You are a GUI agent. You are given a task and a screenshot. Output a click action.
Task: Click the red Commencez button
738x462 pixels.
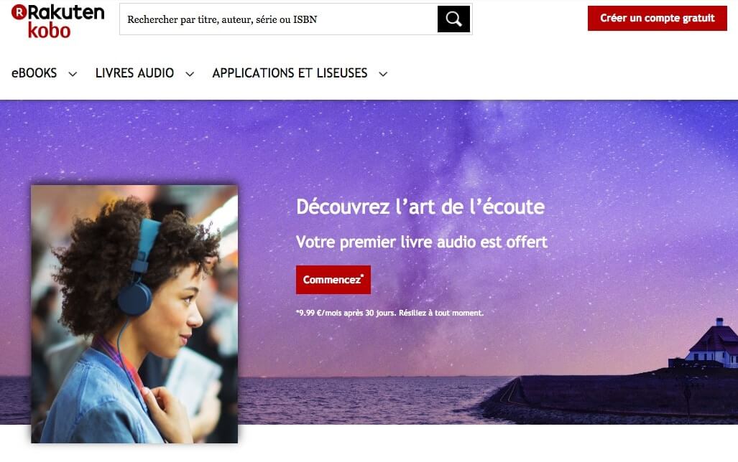click(333, 280)
